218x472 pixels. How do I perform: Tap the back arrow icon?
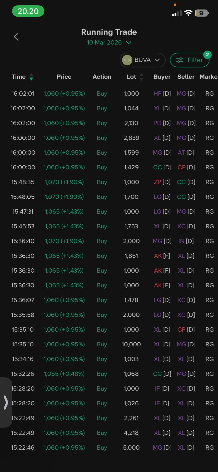[16, 37]
